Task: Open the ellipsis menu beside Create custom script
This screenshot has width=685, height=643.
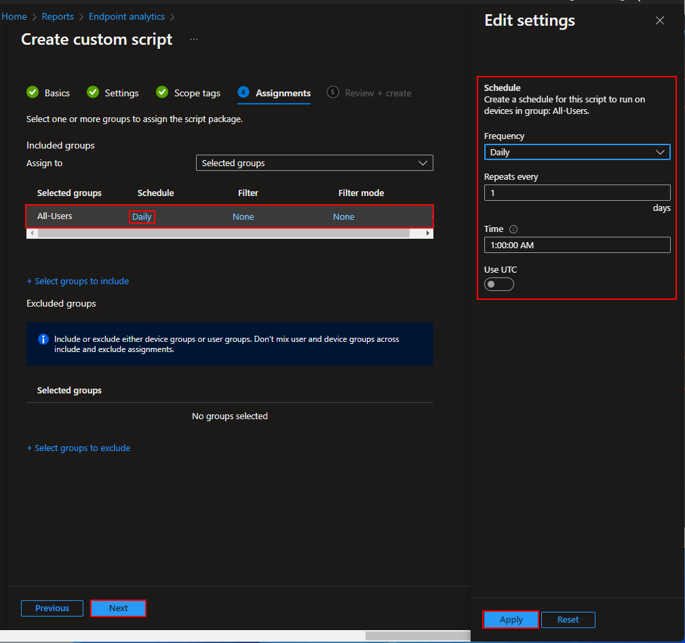Action: coord(194,40)
